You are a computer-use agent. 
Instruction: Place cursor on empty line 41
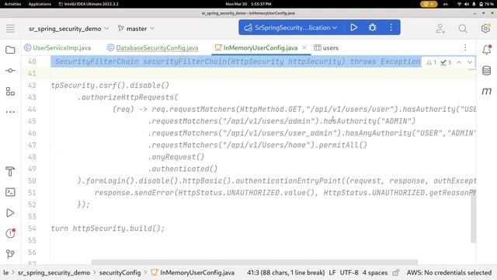tap(263, 73)
